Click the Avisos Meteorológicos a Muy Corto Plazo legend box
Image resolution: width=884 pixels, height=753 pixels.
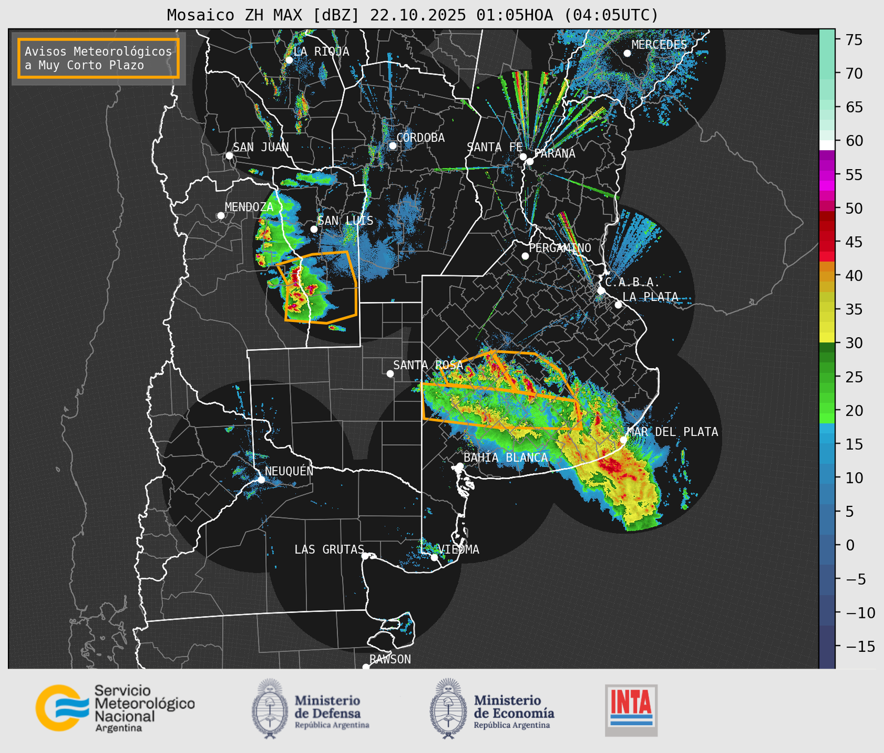coord(99,58)
